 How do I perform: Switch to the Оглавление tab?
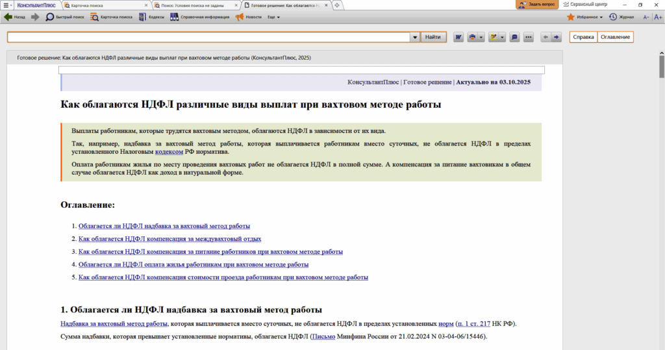(x=615, y=37)
